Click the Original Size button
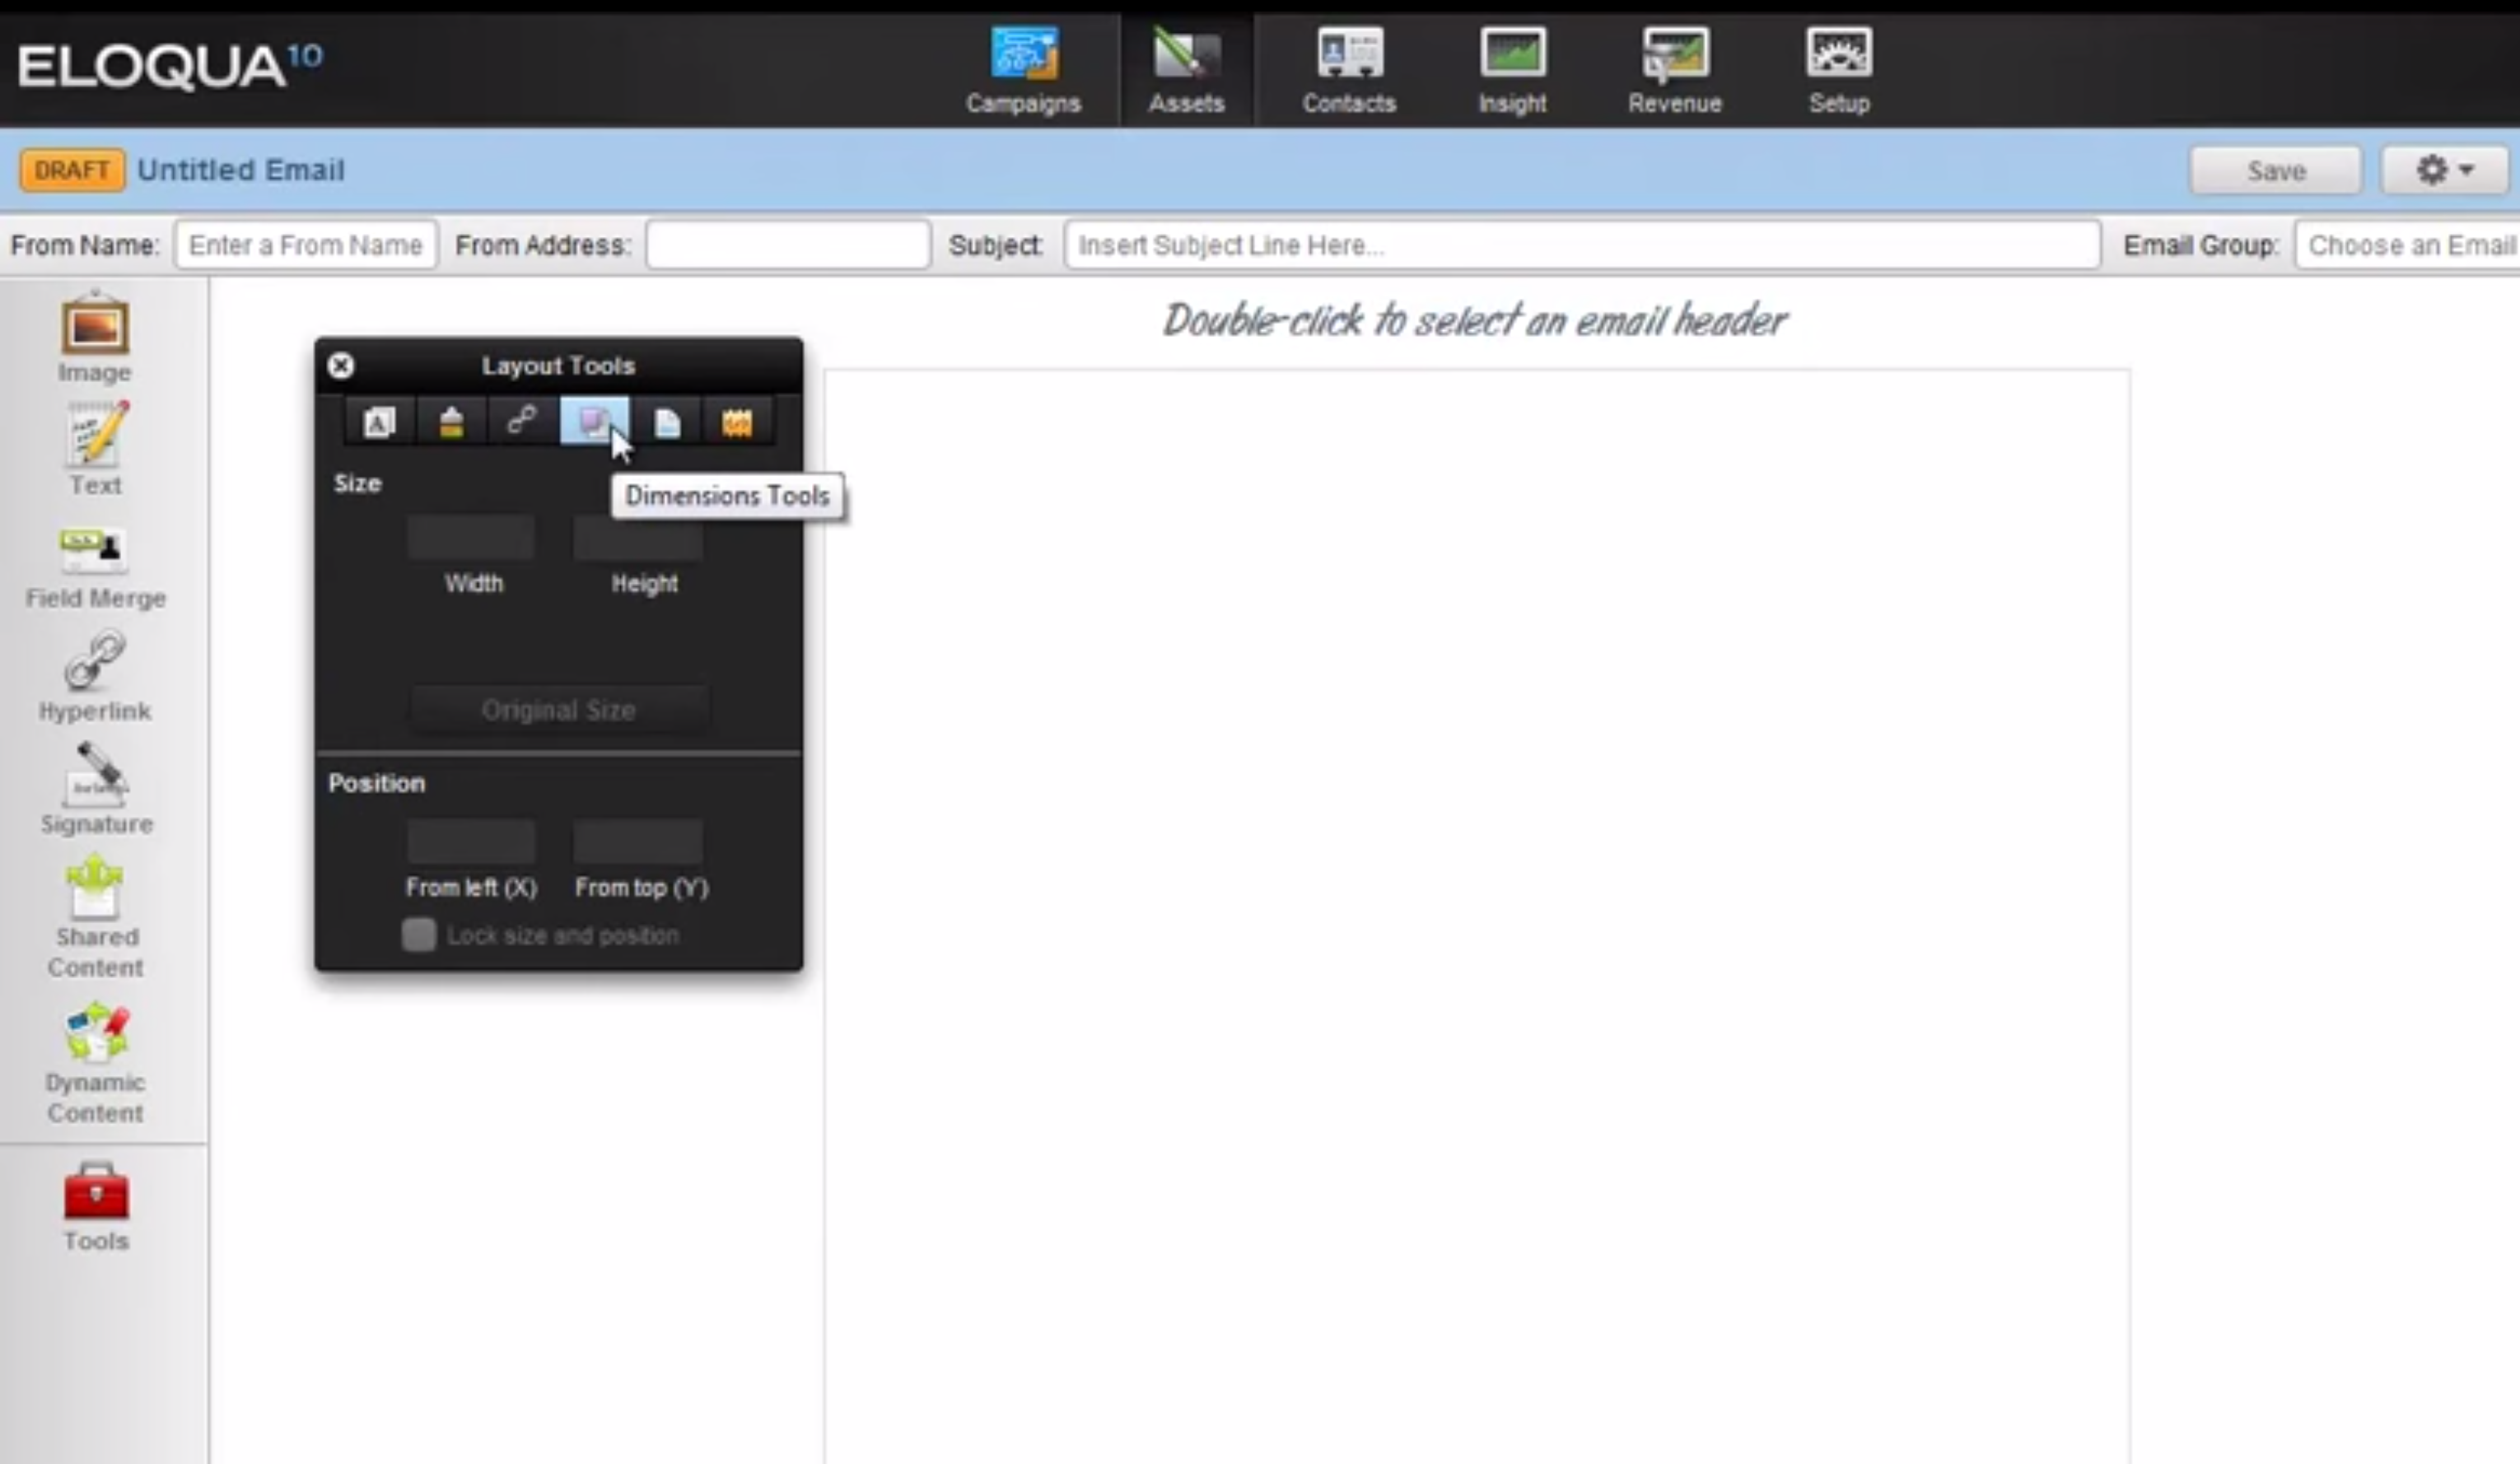Viewport: 2520px width, 1464px height. (x=559, y=710)
